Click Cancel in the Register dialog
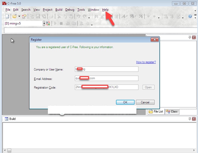Viewport: 198px width, 153px height. [x=145, y=102]
